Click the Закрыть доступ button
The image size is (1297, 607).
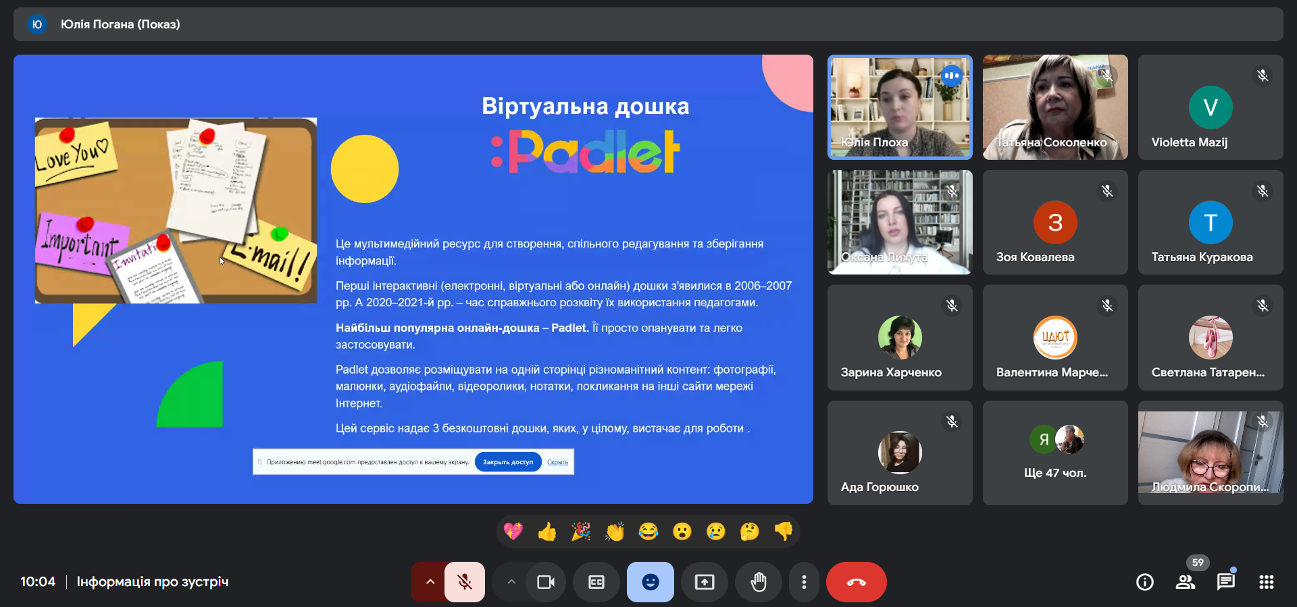(508, 462)
